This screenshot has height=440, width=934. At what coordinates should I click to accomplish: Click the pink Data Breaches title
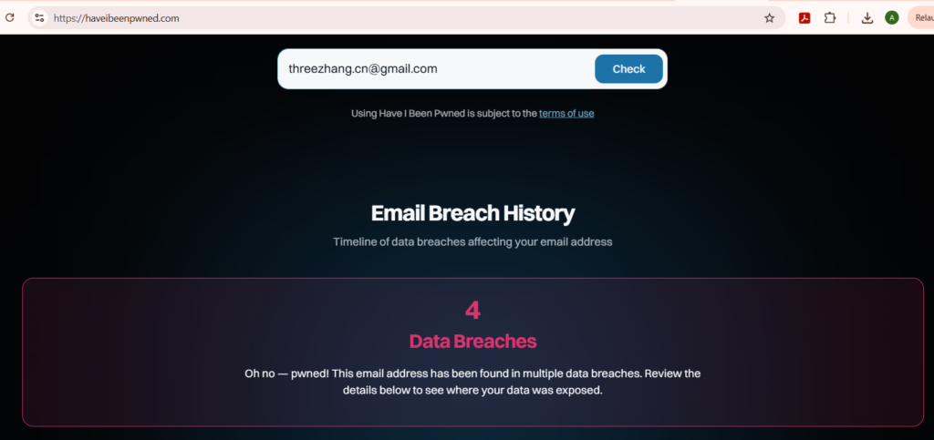click(x=473, y=342)
